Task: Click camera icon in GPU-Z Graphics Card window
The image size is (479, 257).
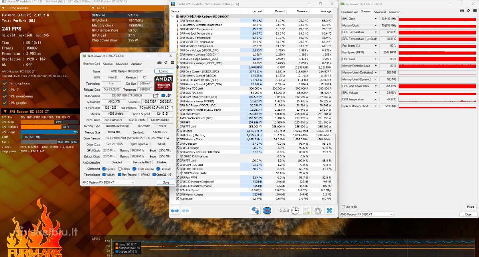Action: coord(160,63)
